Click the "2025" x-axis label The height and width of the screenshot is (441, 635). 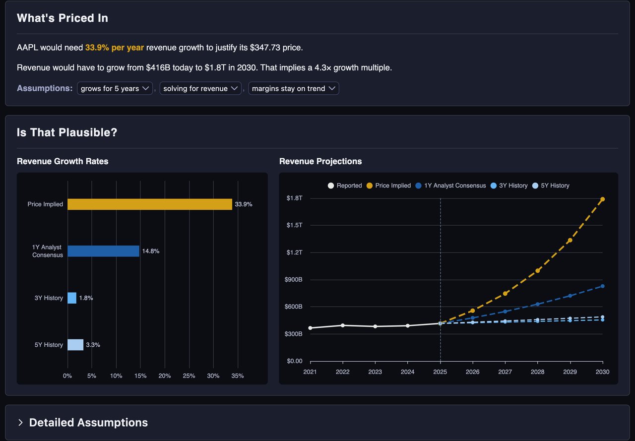click(x=440, y=372)
